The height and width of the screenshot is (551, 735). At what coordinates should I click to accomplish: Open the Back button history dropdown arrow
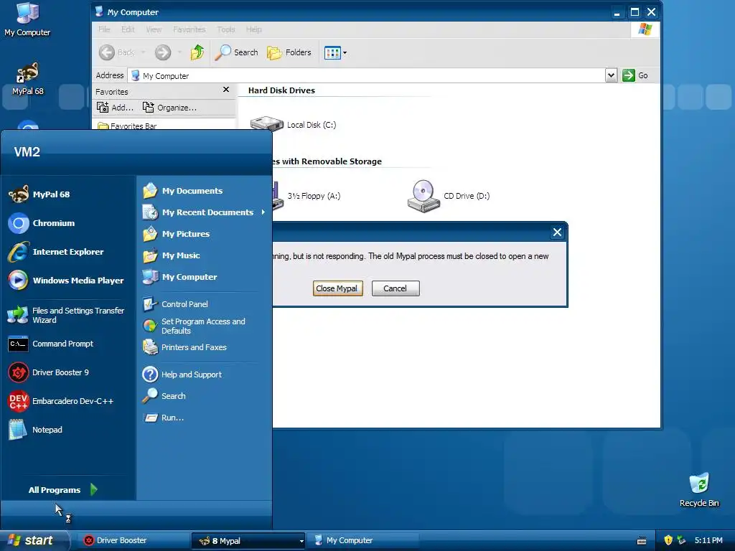(x=143, y=52)
